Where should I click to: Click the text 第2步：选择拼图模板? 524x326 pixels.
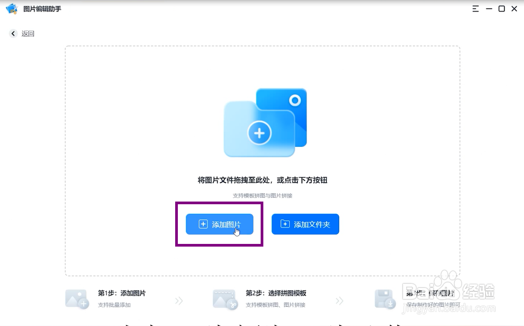coord(276,293)
